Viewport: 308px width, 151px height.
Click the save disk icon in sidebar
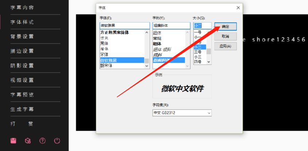pos(13,140)
